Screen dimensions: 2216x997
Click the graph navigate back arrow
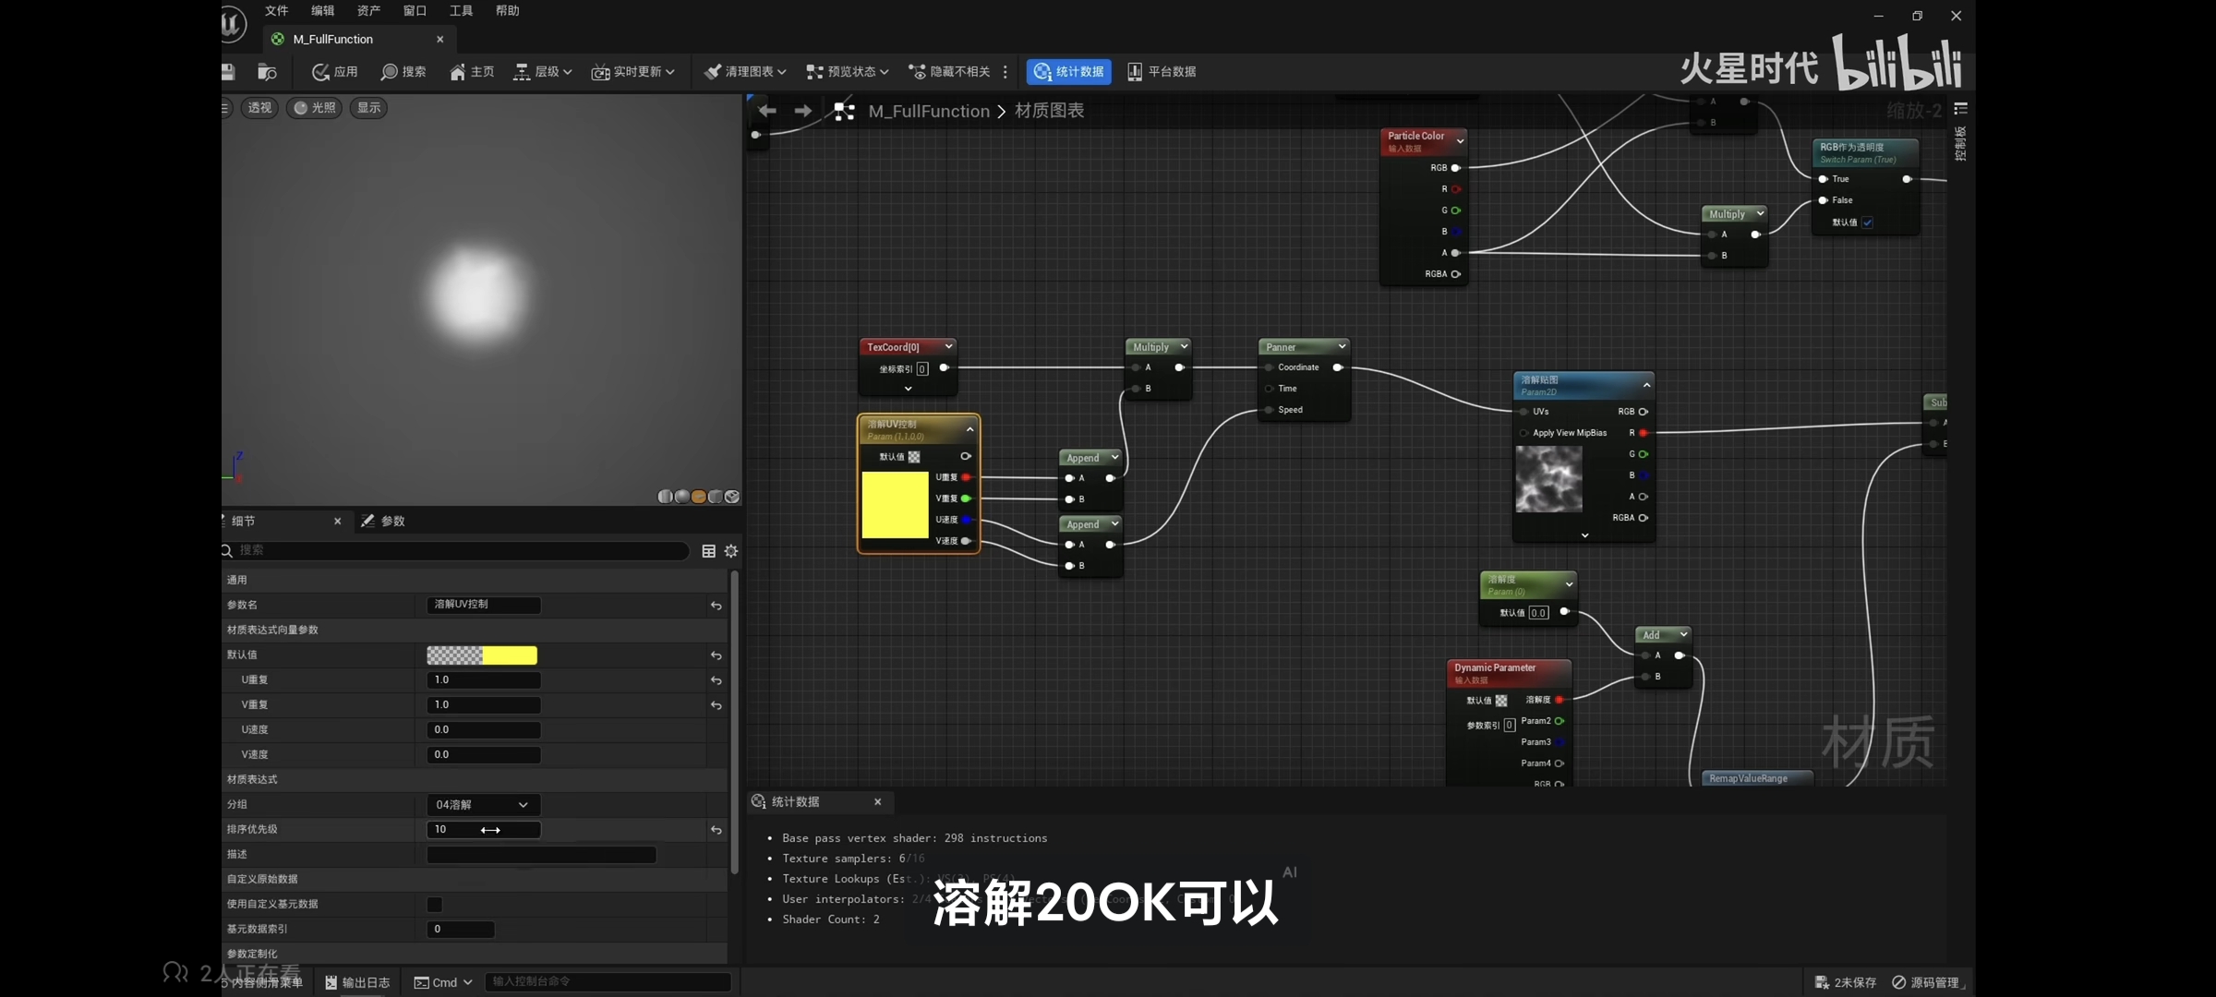(x=767, y=111)
